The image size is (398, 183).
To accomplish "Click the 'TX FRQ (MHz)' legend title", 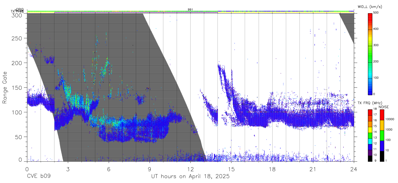I will point(370,103).
